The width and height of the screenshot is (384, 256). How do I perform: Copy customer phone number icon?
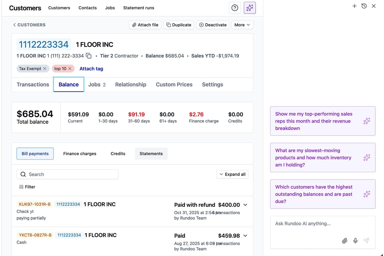coord(89,56)
